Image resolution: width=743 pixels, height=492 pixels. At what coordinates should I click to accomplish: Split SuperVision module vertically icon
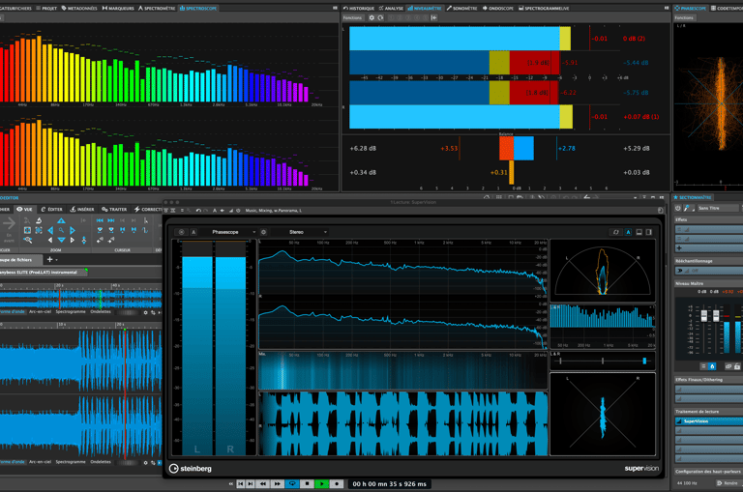coord(649,232)
